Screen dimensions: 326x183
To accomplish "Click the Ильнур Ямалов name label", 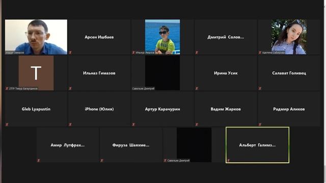I will tap(145, 53).
